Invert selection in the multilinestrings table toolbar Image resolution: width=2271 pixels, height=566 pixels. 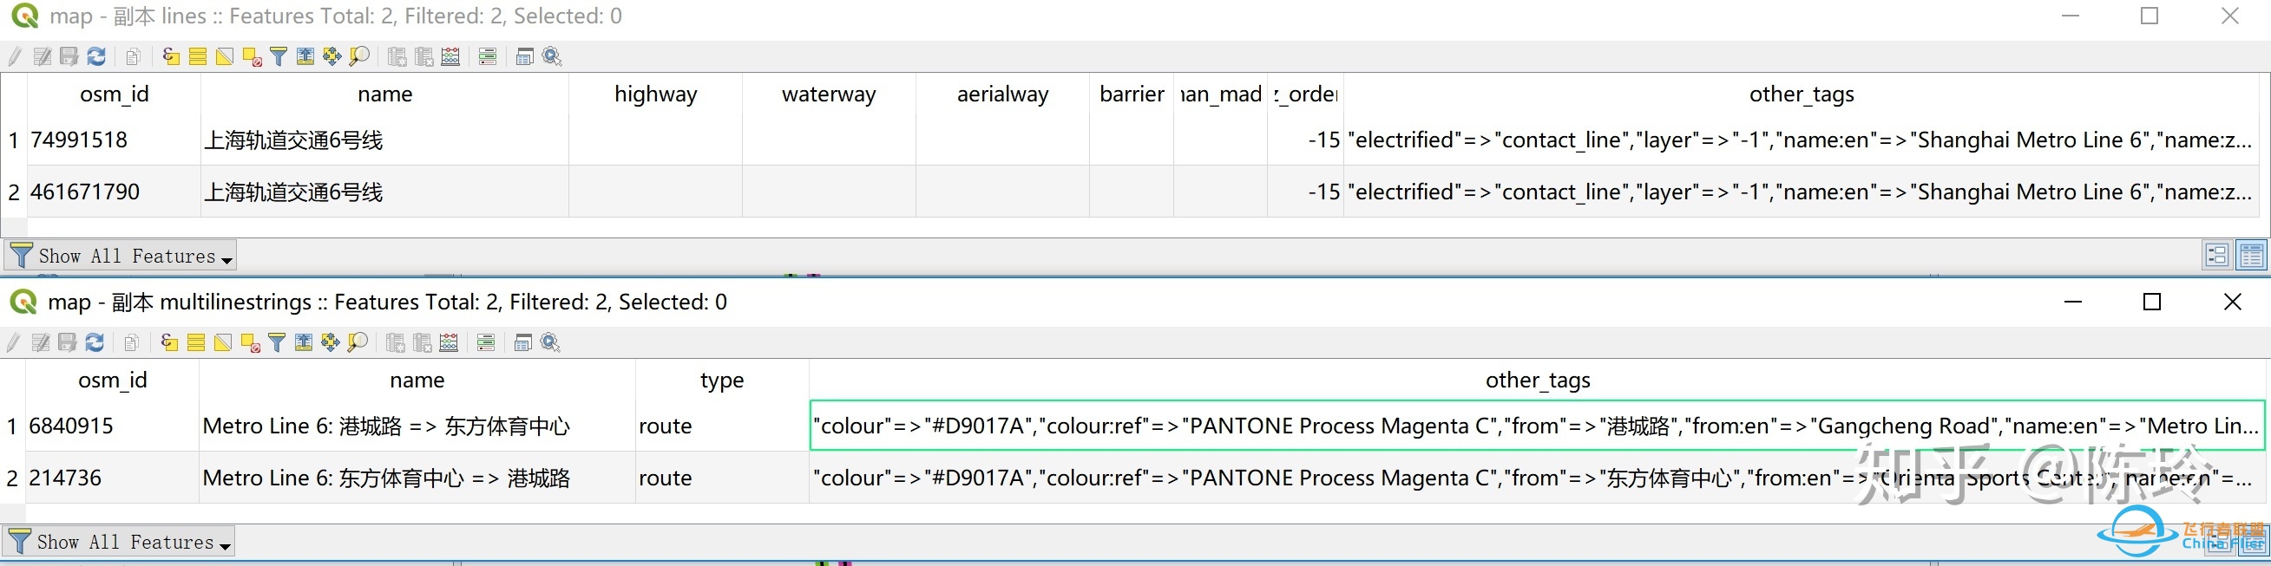point(223,343)
